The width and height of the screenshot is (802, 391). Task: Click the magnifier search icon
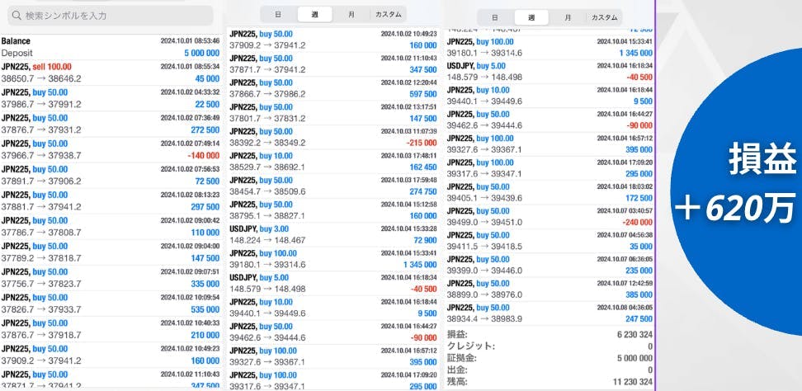click(16, 15)
